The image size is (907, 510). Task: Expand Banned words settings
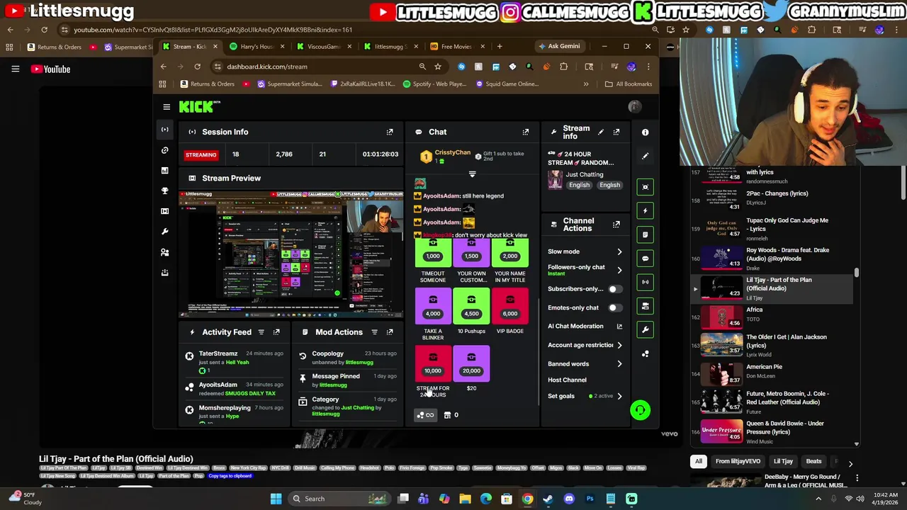[x=619, y=364]
